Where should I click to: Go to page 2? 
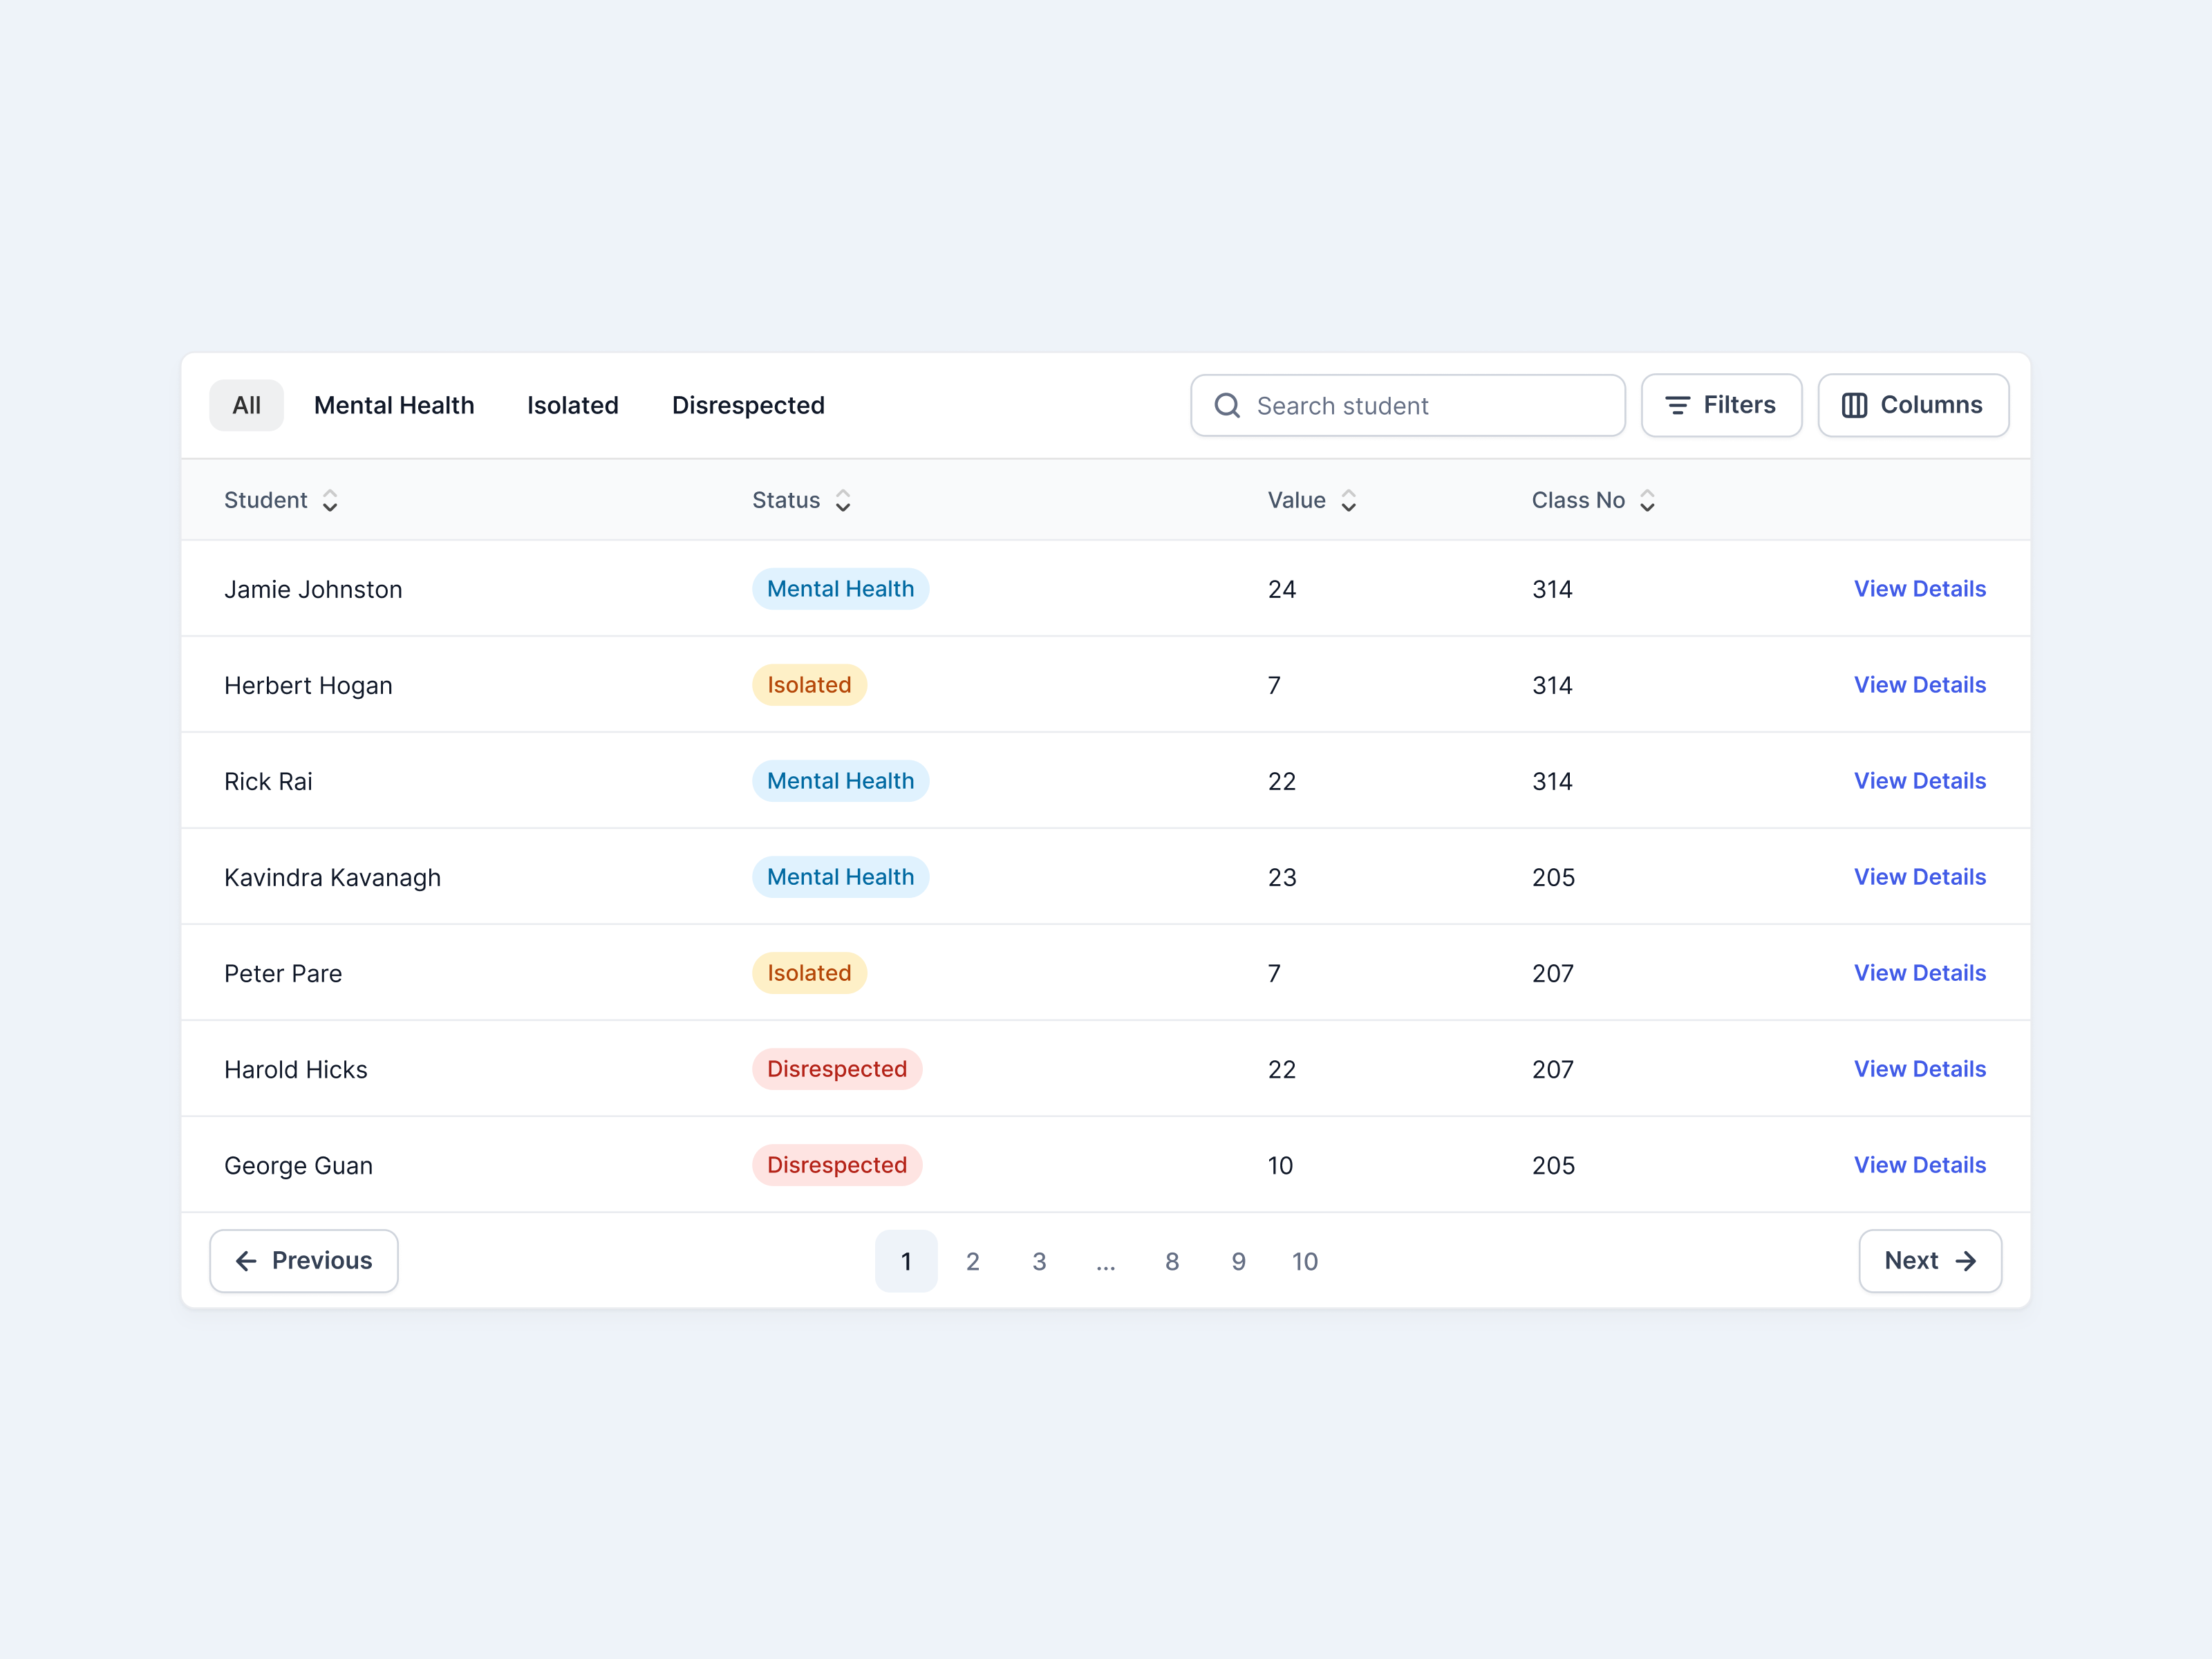972,1261
